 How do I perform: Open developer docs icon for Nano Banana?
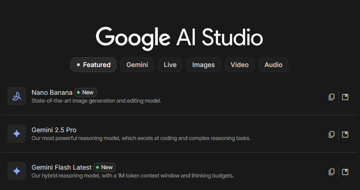pos(345,97)
